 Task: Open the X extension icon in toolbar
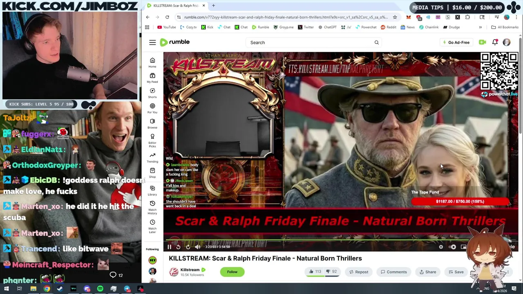tap(458, 17)
